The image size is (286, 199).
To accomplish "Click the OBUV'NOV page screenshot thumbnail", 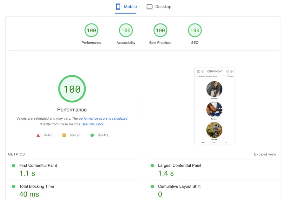I will 214,106.
